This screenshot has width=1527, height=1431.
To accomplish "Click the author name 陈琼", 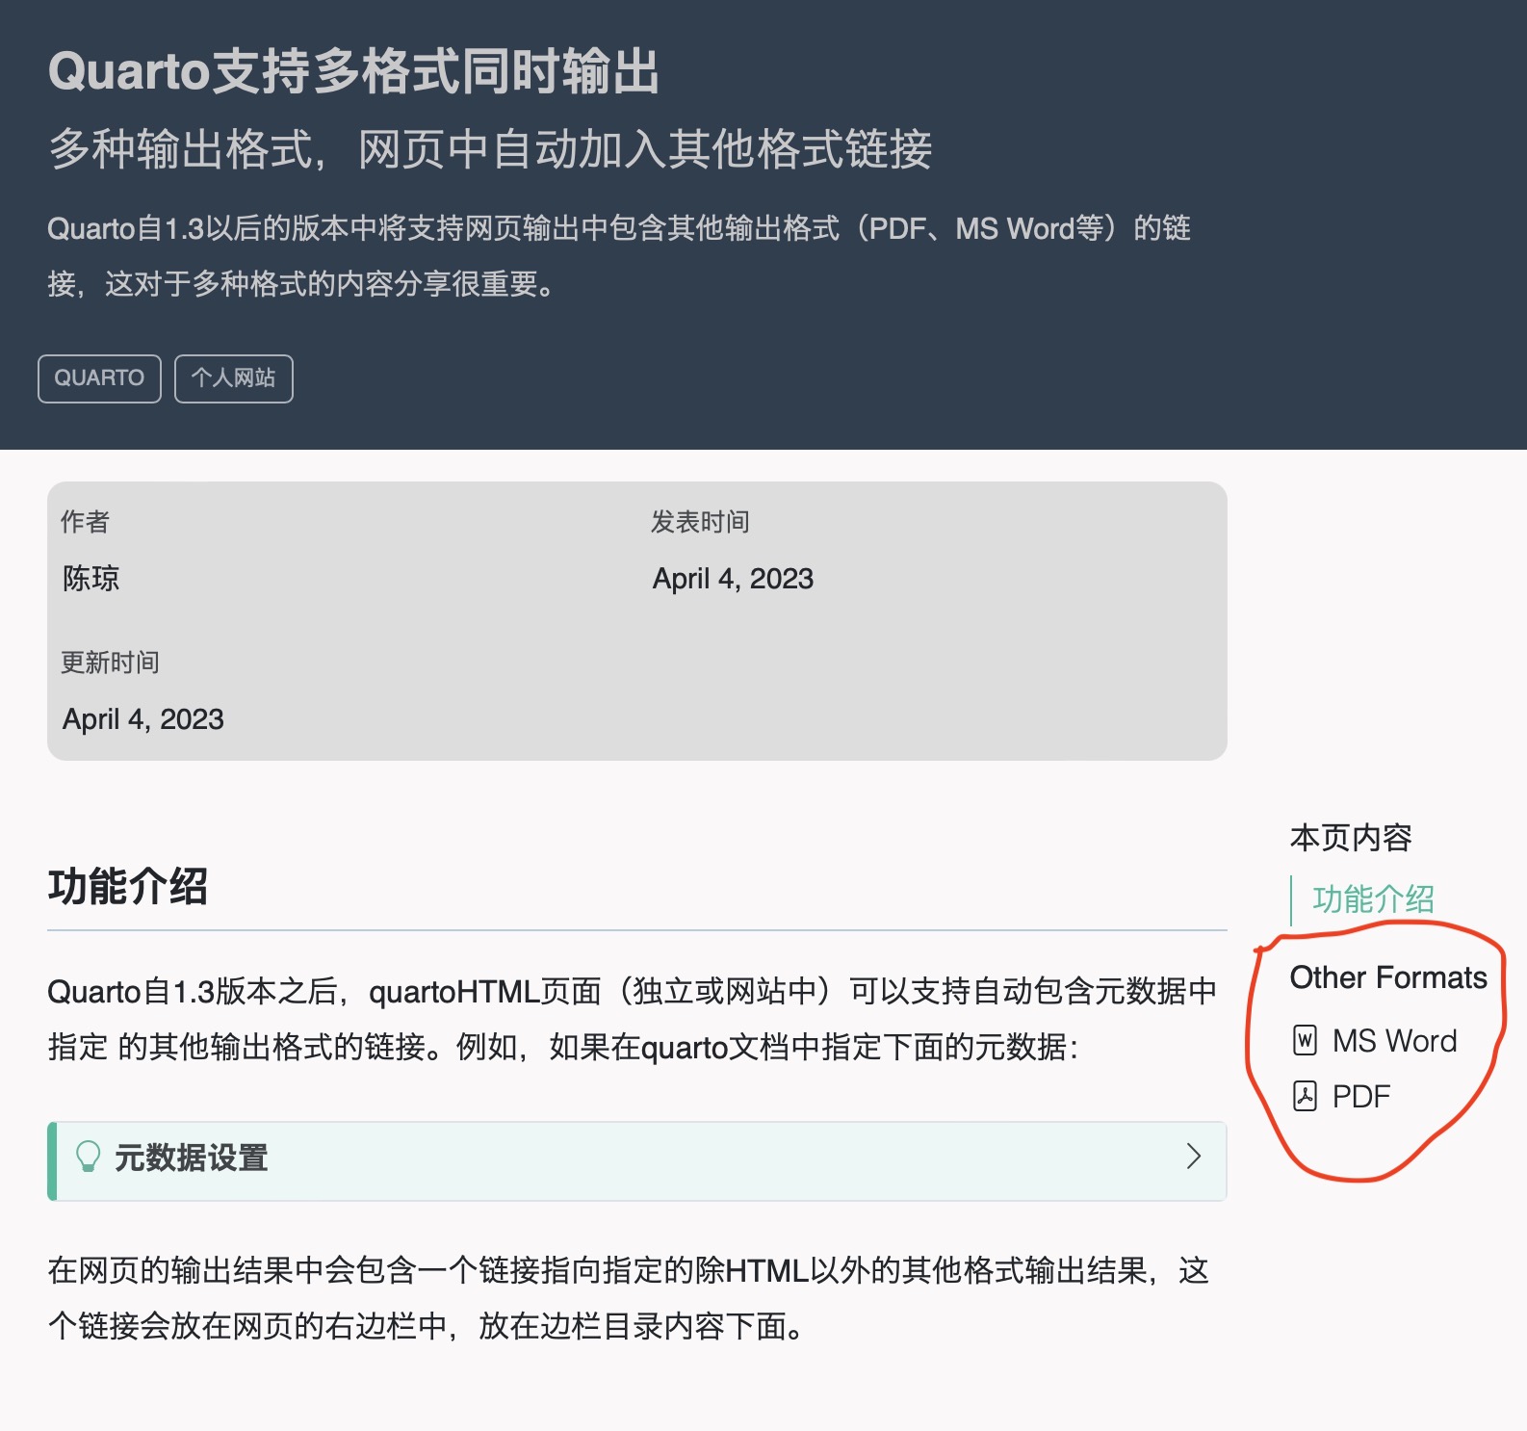I will click(x=91, y=579).
